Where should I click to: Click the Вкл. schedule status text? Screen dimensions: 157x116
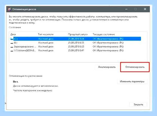[x=15, y=82]
